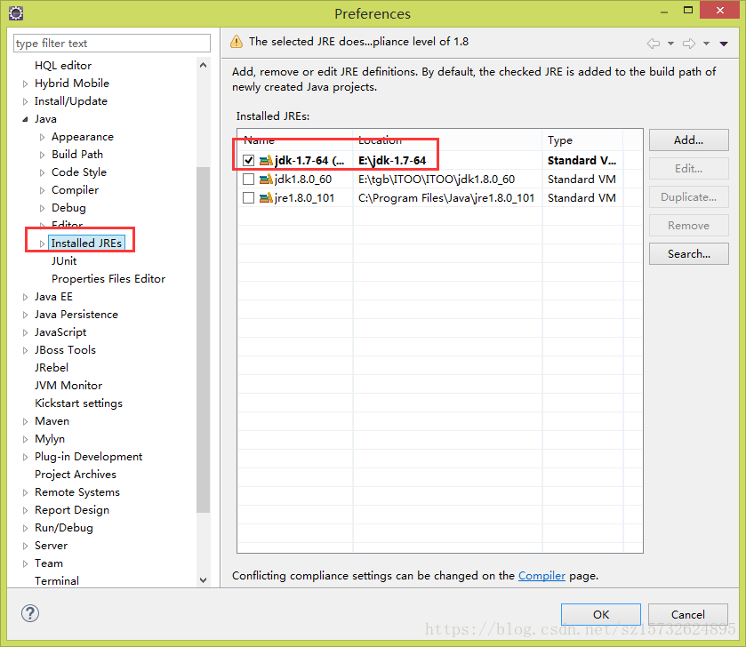Select Run/Debug in the tree
This screenshot has height=647, width=746.
(64, 528)
